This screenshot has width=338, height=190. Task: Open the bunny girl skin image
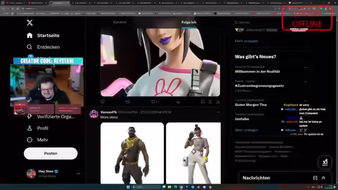(x=160, y=62)
